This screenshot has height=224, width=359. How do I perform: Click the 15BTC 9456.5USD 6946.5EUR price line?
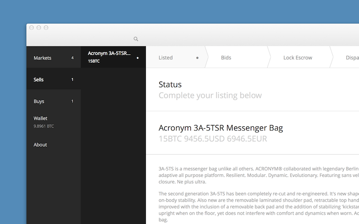point(213,139)
